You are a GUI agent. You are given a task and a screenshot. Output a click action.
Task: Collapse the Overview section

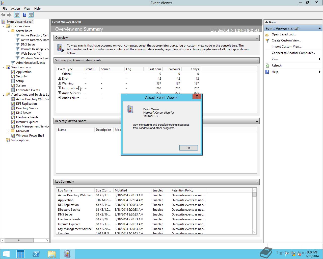coord(257,38)
